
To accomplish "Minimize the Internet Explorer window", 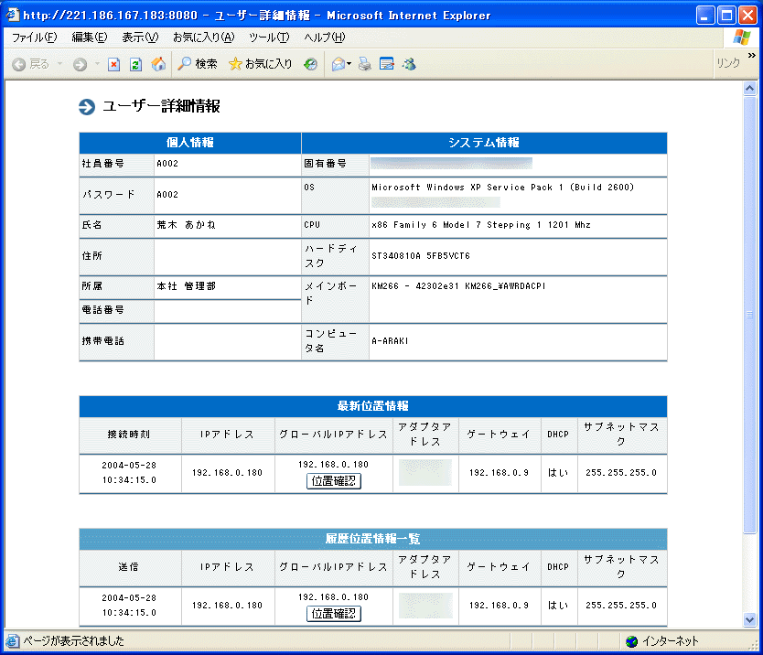I will [705, 15].
